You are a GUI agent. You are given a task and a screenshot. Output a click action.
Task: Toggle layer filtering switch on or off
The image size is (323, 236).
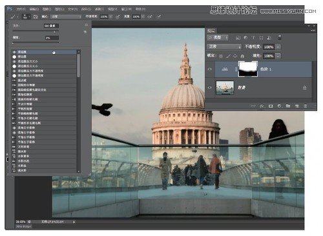[x=280, y=37]
